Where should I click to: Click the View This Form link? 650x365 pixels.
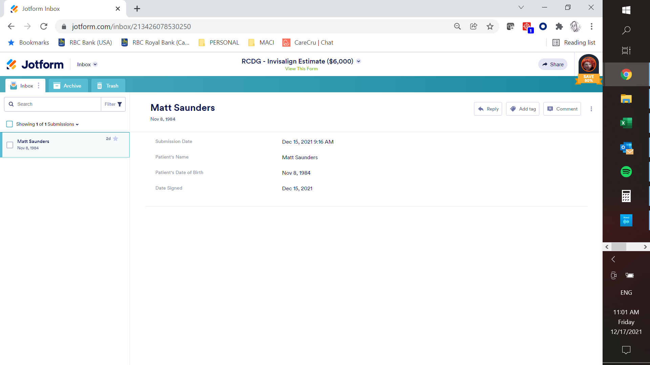pyautogui.click(x=301, y=69)
